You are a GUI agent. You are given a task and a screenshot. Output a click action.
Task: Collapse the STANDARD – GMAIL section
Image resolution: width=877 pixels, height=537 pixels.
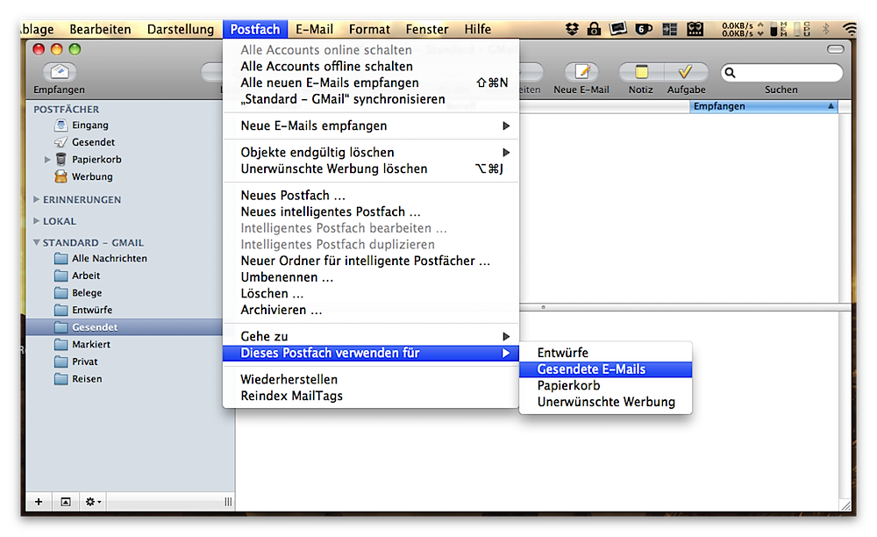coord(37,242)
